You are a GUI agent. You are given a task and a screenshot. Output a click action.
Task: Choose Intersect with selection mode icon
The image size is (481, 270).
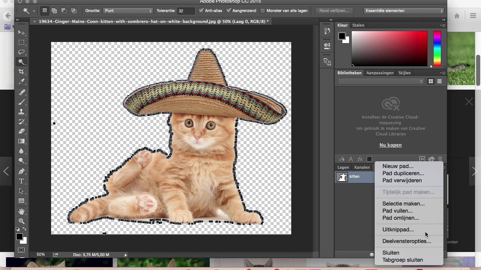point(74,10)
